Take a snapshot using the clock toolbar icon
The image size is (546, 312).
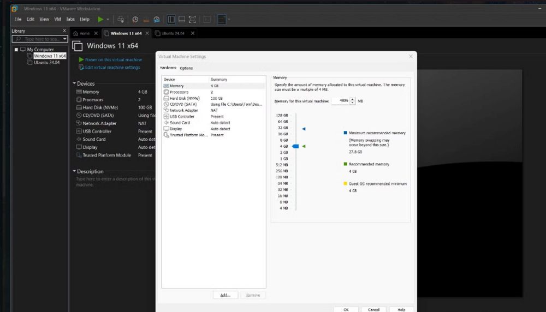point(135,19)
